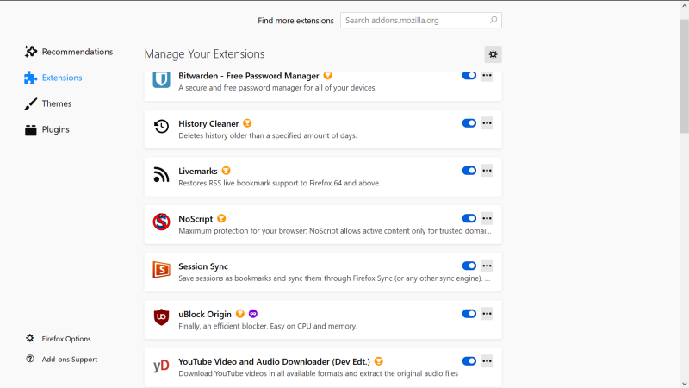The height and width of the screenshot is (388, 689).
Task: Disable the Bitwarden extension toggle
Action: [469, 76]
